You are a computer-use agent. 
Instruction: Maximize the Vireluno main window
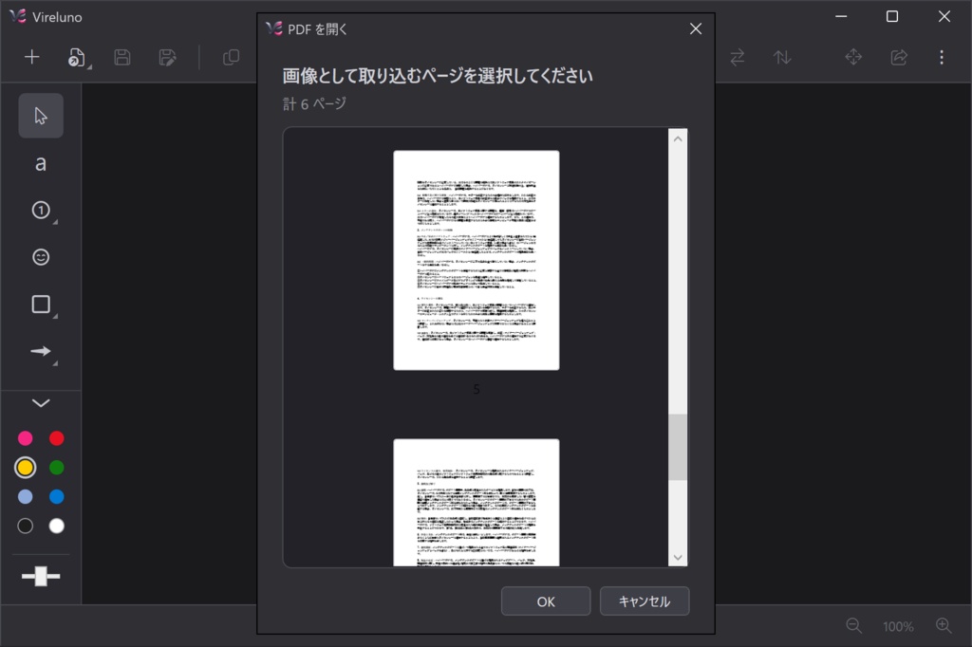(x=892, y=16)
